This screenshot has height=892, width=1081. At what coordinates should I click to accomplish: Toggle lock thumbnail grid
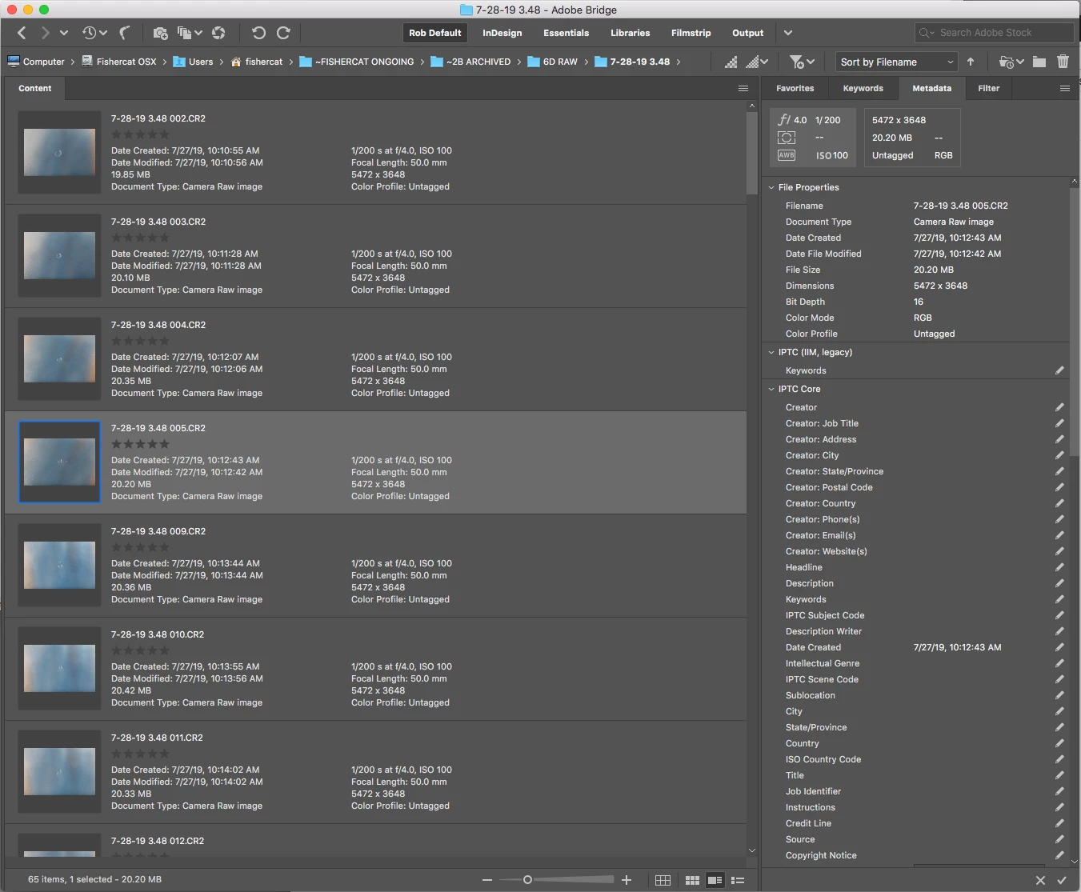click(663, 880)
